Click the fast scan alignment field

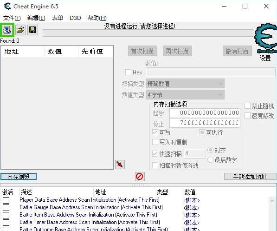tap(195, 153)
